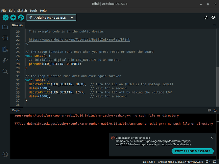Click the USB icon in board selector

[31, 18]
